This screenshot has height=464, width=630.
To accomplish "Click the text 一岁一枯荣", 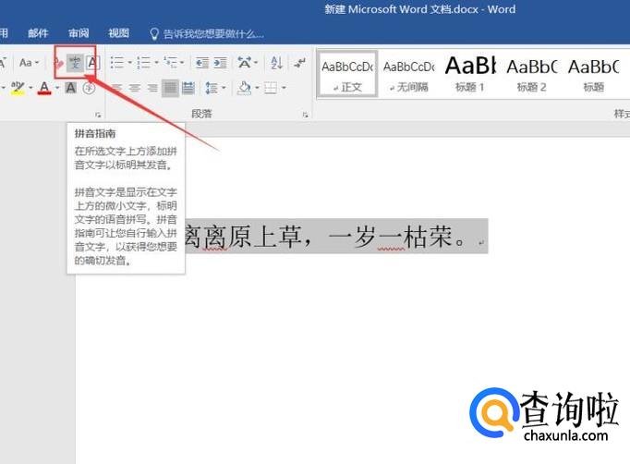I will click(x=391, y=237).
